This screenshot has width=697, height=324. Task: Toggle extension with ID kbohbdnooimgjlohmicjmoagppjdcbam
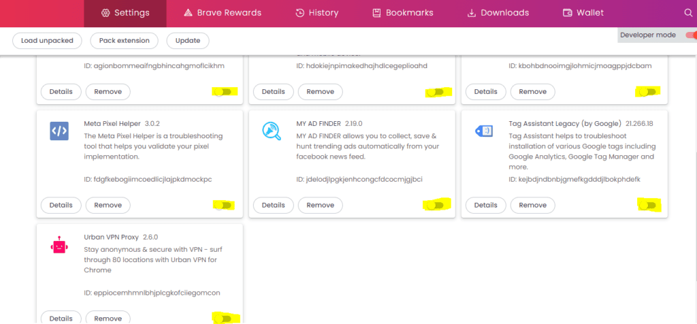(x=648, y=92)
